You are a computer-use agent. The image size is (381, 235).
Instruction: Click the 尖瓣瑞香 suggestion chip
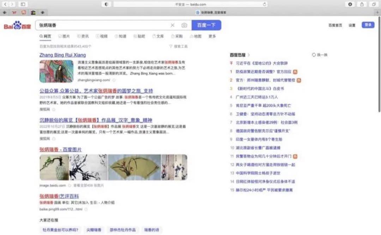pos(94,230)
